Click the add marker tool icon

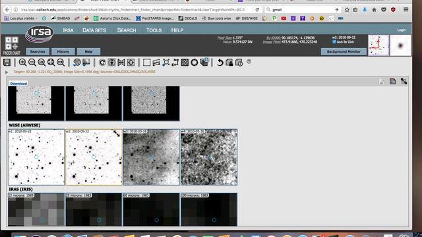[x=166, y=63]
